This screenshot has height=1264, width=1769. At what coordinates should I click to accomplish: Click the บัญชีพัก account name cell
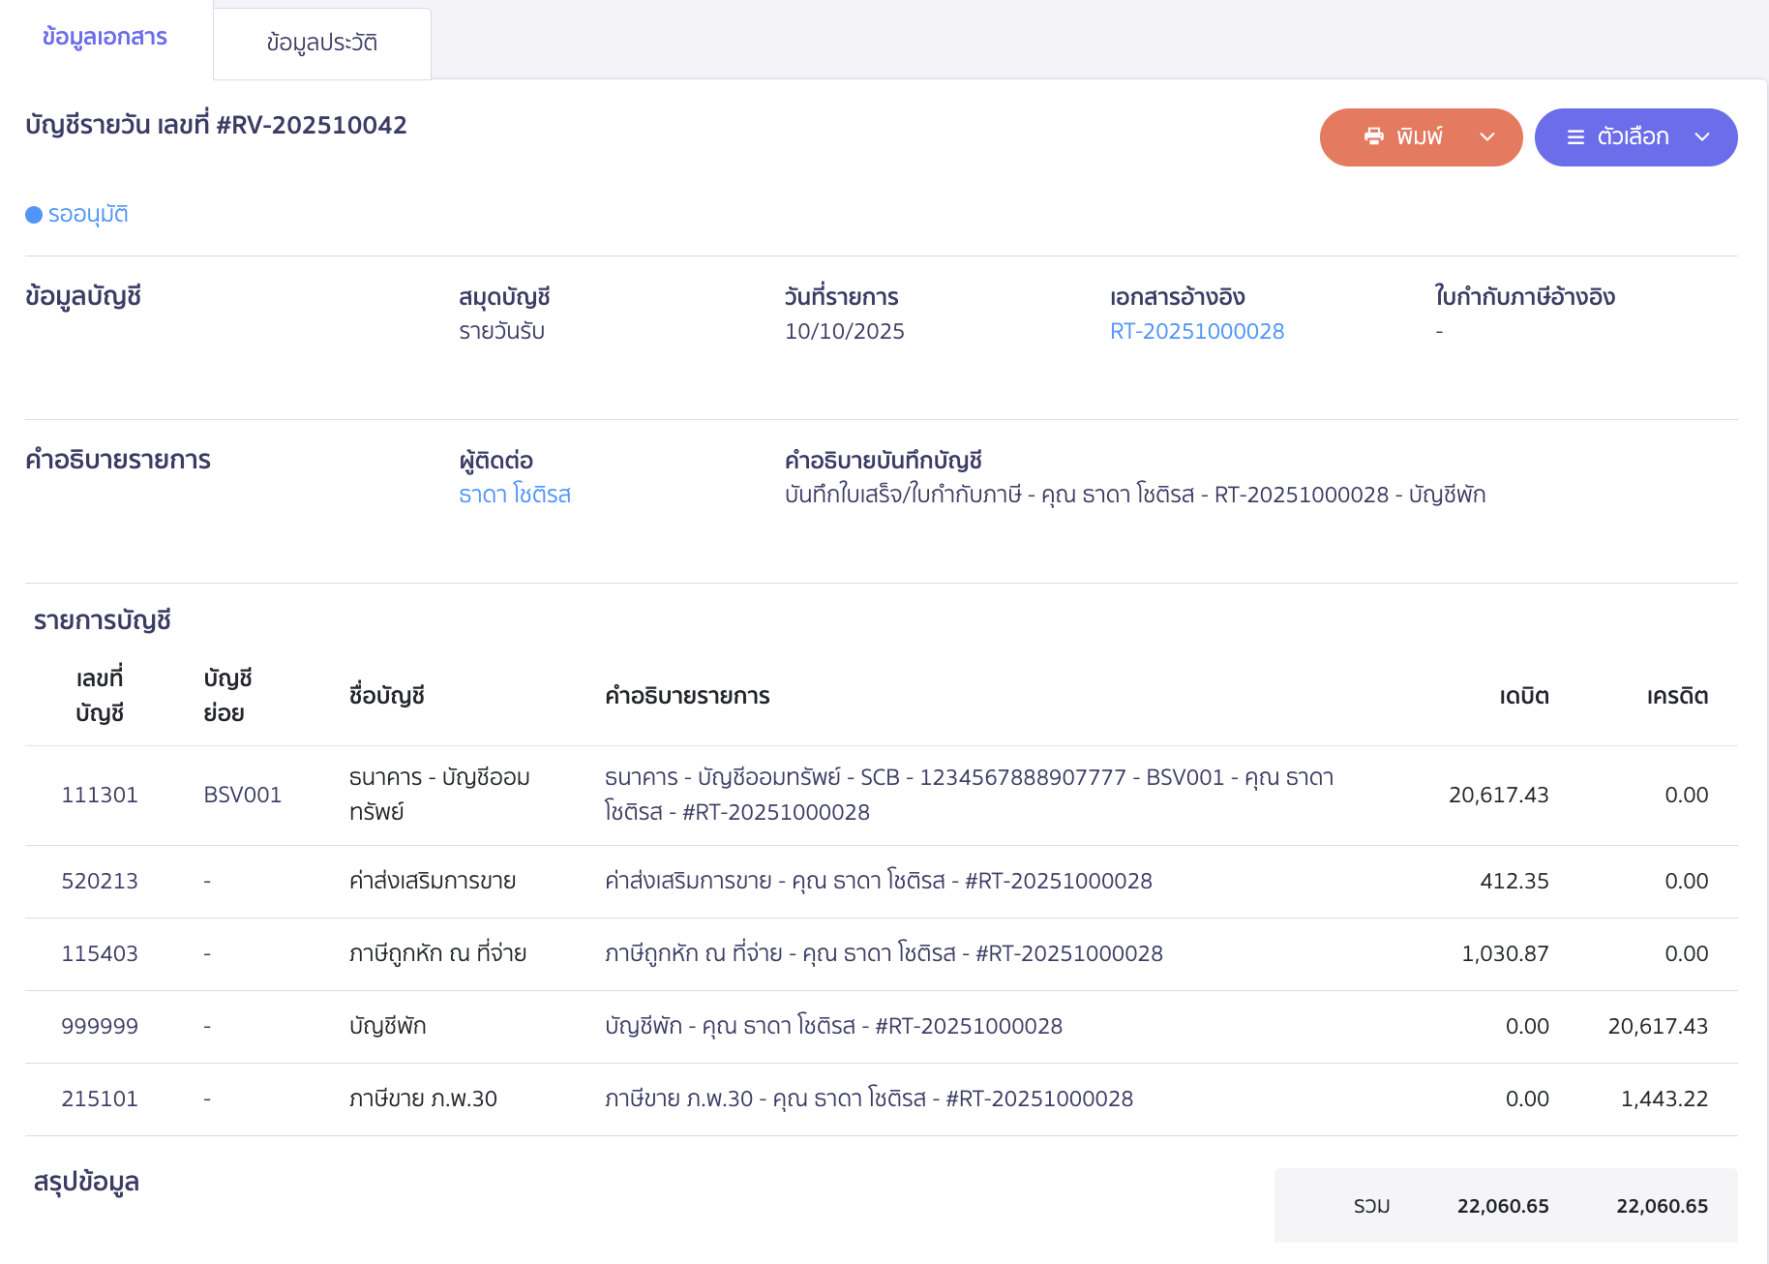point(387,1026)
